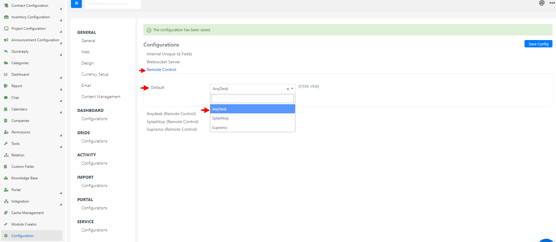
Task: Click the Global Record Search field
Action: (x=113, y=4)
